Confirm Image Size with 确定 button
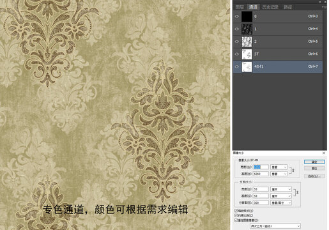 (x=314, y=162)
